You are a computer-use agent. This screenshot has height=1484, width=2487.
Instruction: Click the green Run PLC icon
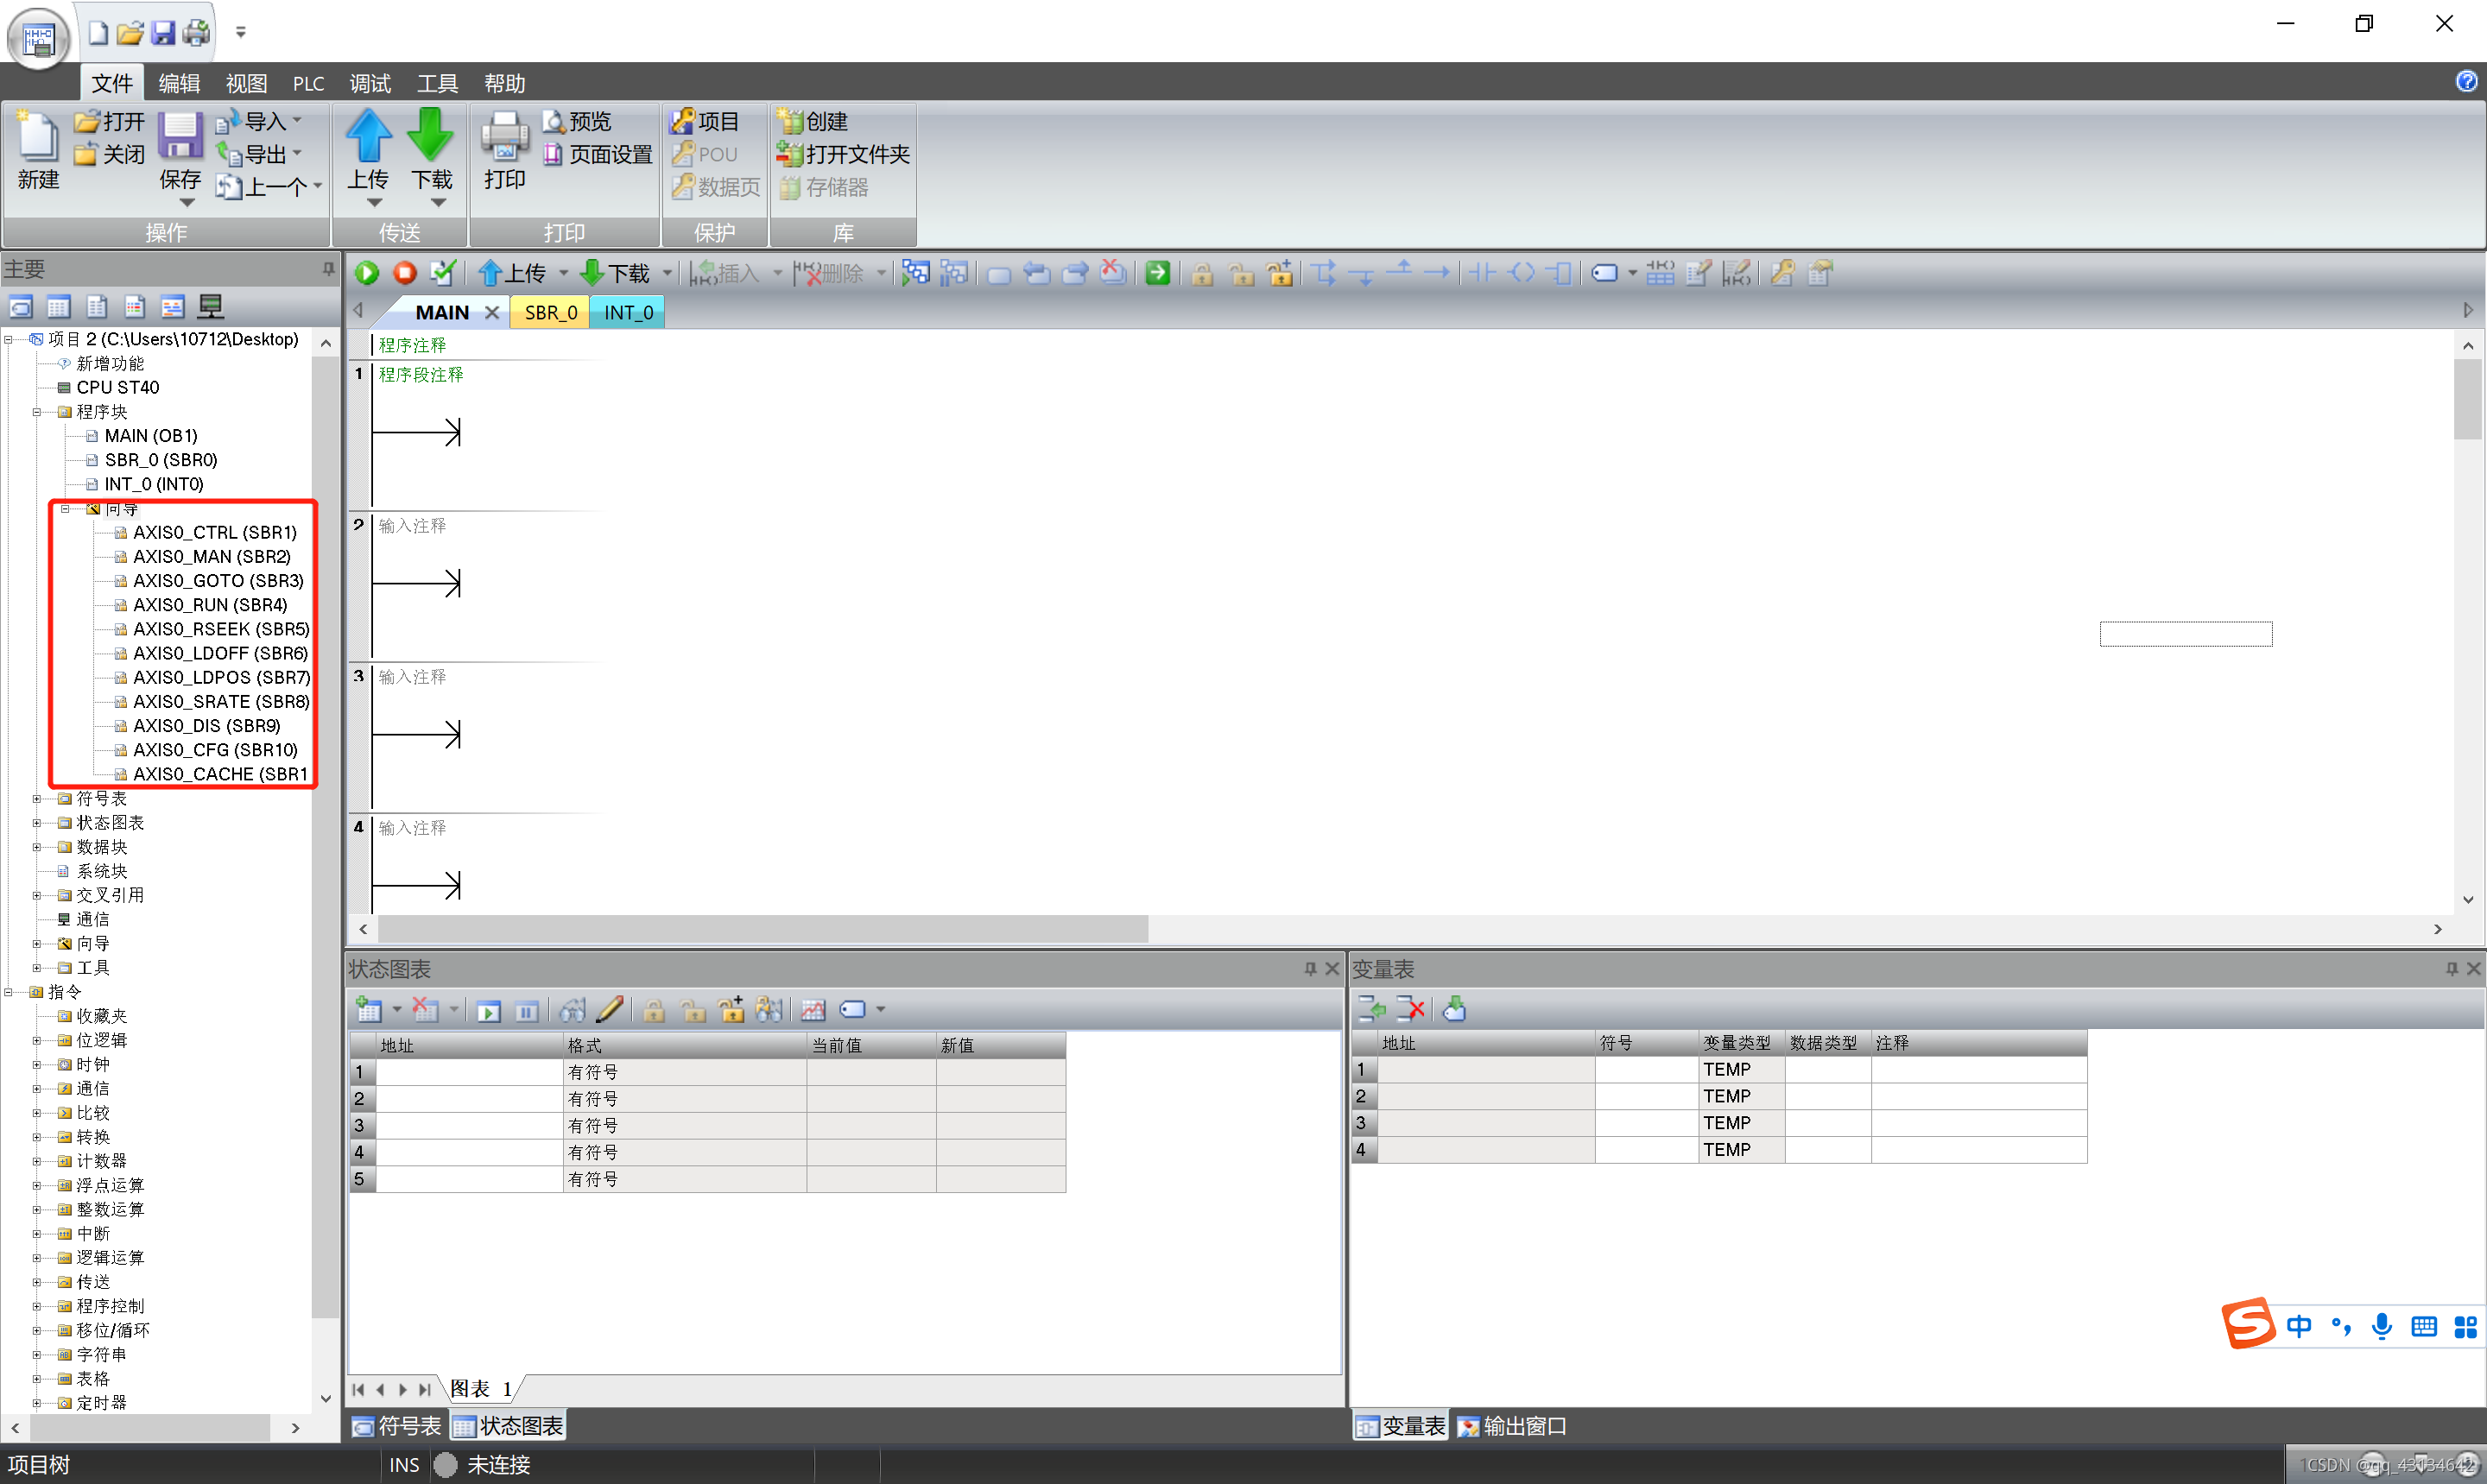[x=367, y=273]
